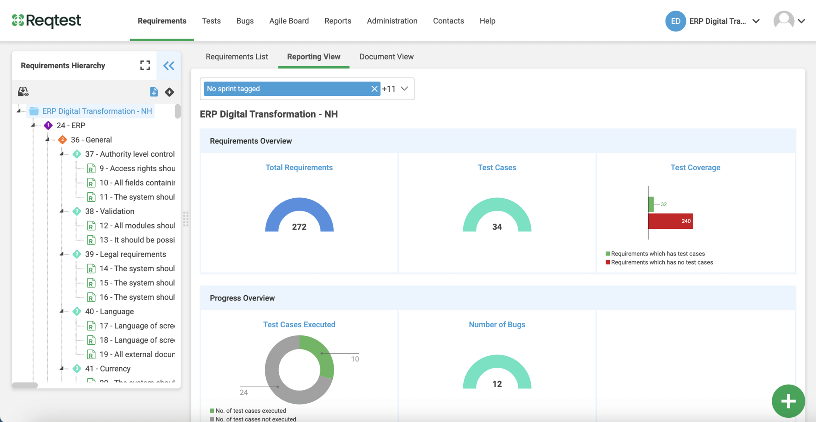816x422 pixels.
Task: Click the black diamond add folder icon
Action: (x=170, y=92)
